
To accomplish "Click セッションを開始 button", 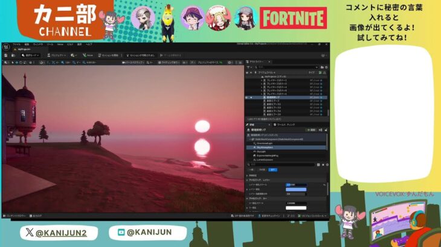I will pyautogui.click(x=108, y=55).
